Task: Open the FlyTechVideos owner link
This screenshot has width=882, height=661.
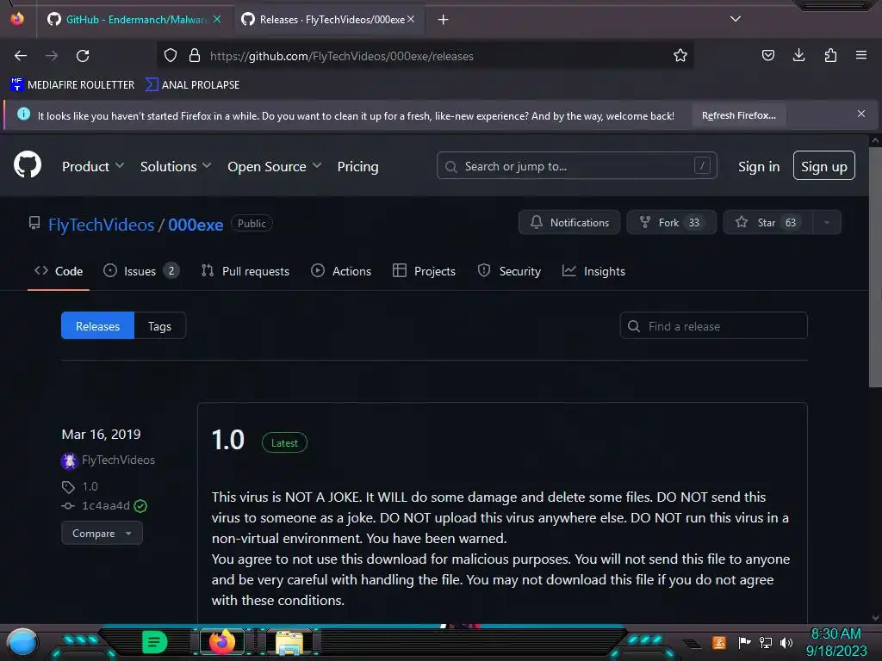Action: pos(102,225)
